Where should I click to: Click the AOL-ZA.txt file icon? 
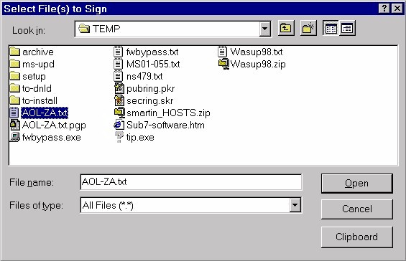coord(14,113)
